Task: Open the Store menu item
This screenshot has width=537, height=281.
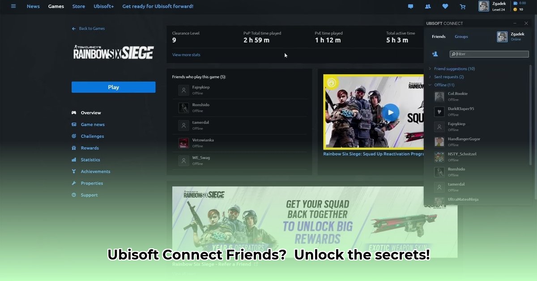Action: (78, 6)
